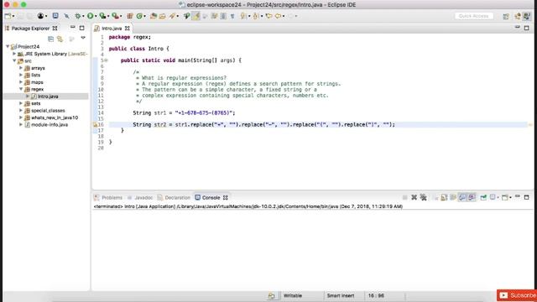The image size is (537, 302).
Task: Open the New wizard dropdown arrow
Action: [x=13, y=16]
